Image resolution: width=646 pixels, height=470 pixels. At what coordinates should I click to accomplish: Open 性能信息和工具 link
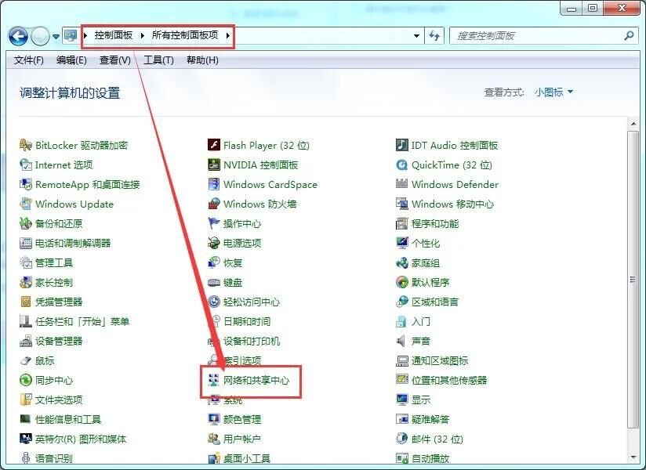tap(68, 419)
